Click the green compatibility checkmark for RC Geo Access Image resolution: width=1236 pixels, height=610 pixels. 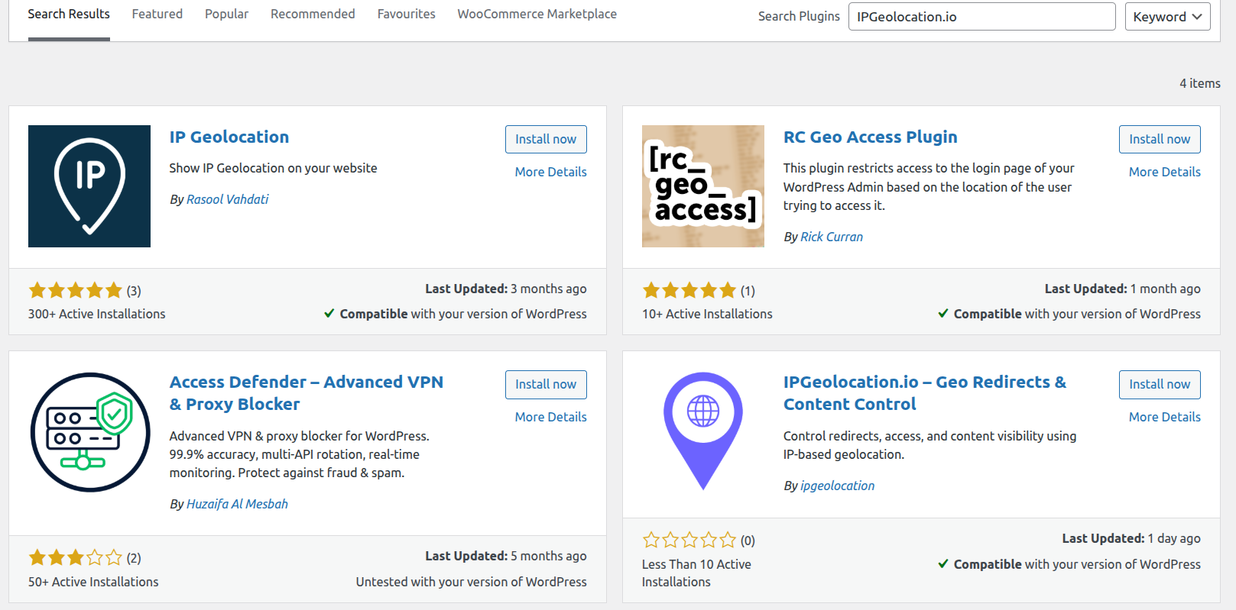942,313
